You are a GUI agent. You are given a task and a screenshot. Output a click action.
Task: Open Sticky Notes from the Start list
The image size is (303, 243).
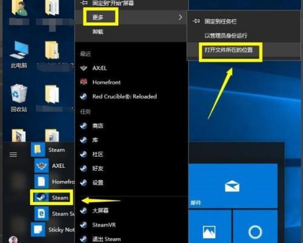[x=53, y=230]
